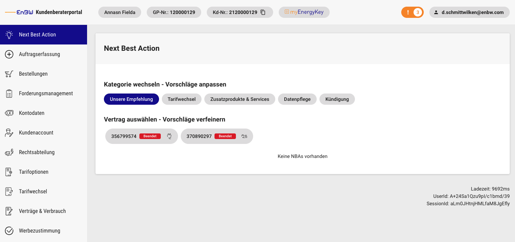Click the 'Keine NBAs vorhanden' message
515x242 pixels.
(x=303, y=156)
